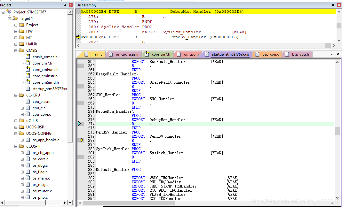Click the Disassembly scroll-down arrow

coord(339,40)
